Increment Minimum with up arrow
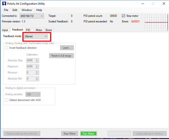This screenshot has width=169, height=139. [x=37, y=72]
